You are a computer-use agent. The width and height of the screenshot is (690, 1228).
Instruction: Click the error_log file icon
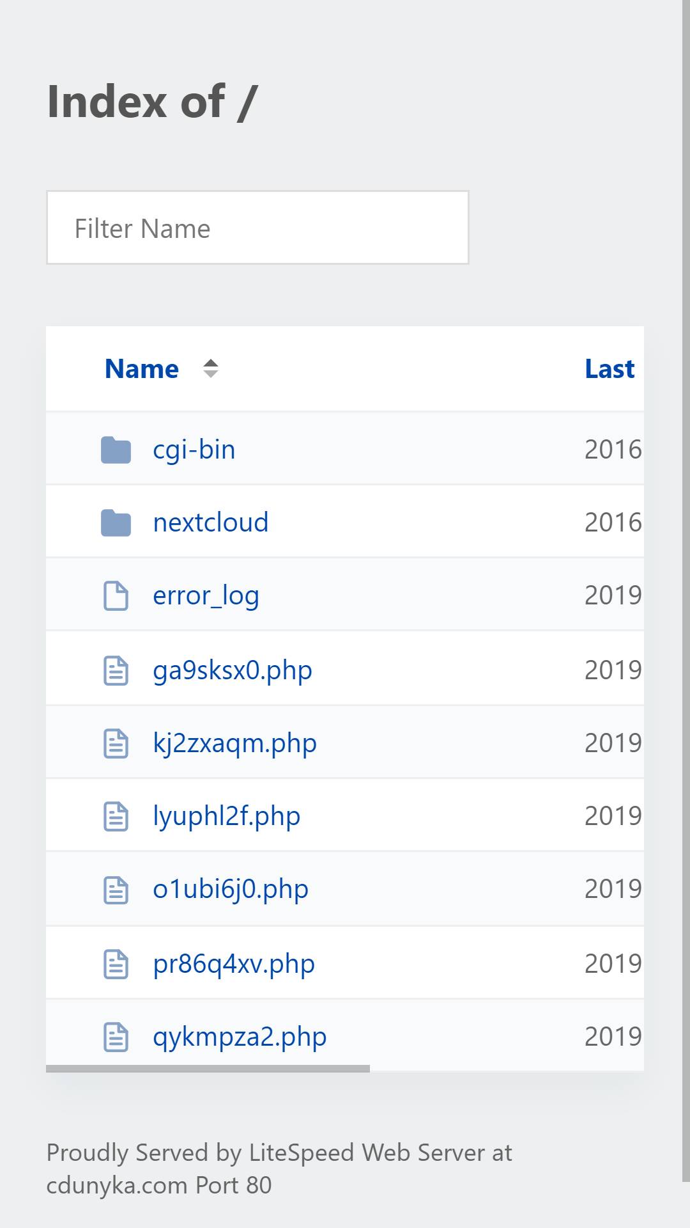[x=116, y=595]
